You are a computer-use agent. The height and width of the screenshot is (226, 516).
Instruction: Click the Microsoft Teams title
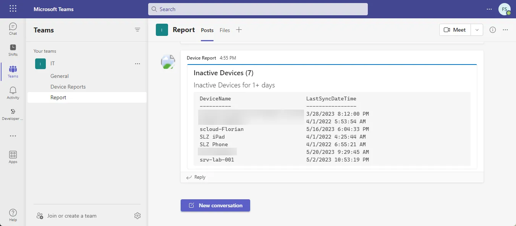(53, 9)
